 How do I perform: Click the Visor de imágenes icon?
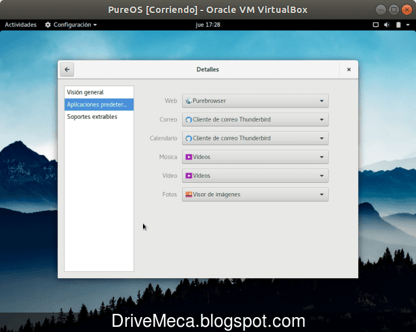click(188, 195)
